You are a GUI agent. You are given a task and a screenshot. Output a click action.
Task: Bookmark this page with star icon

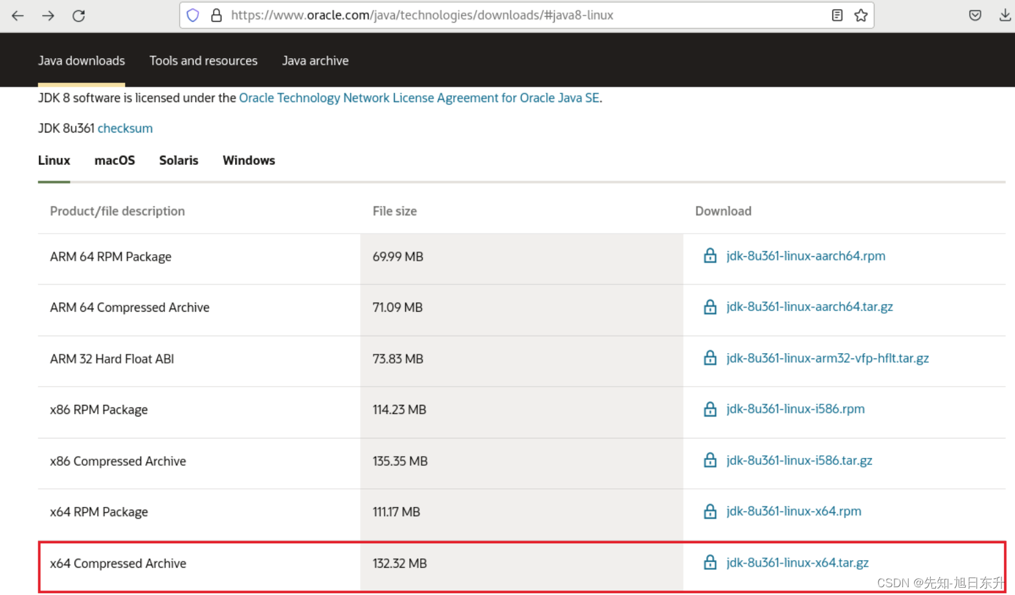861,15
